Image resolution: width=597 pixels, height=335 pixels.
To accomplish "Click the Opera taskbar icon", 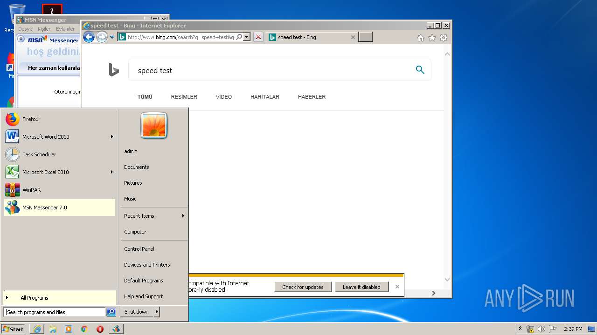I will tap(100, 329).
